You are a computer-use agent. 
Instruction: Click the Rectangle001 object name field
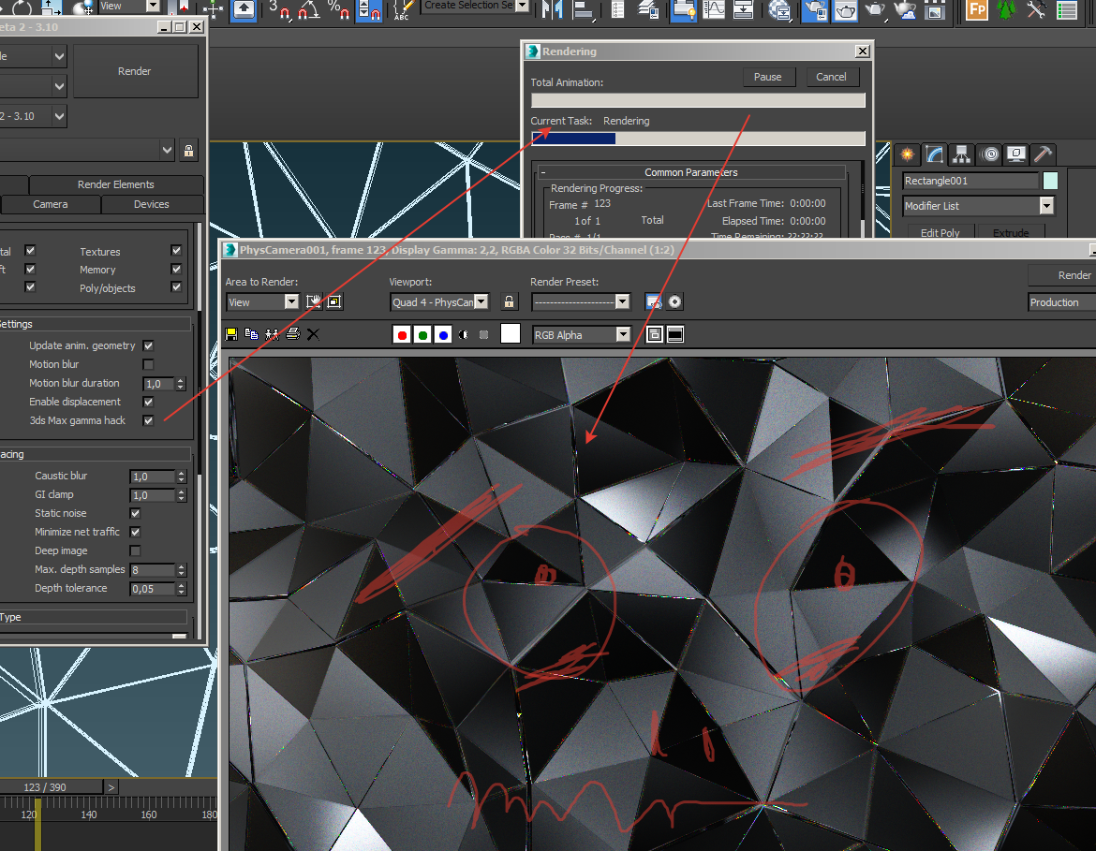click(970, 181)
